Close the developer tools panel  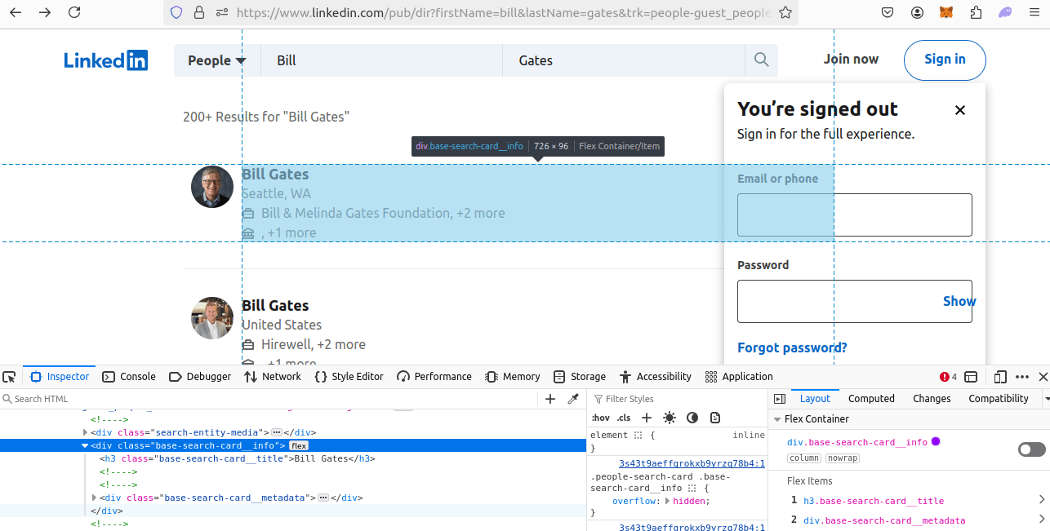1043,377
